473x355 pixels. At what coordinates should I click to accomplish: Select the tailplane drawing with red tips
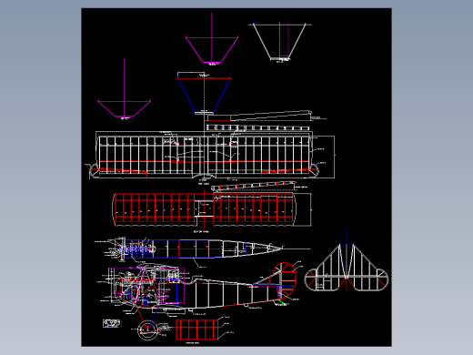tap(347, 268)
